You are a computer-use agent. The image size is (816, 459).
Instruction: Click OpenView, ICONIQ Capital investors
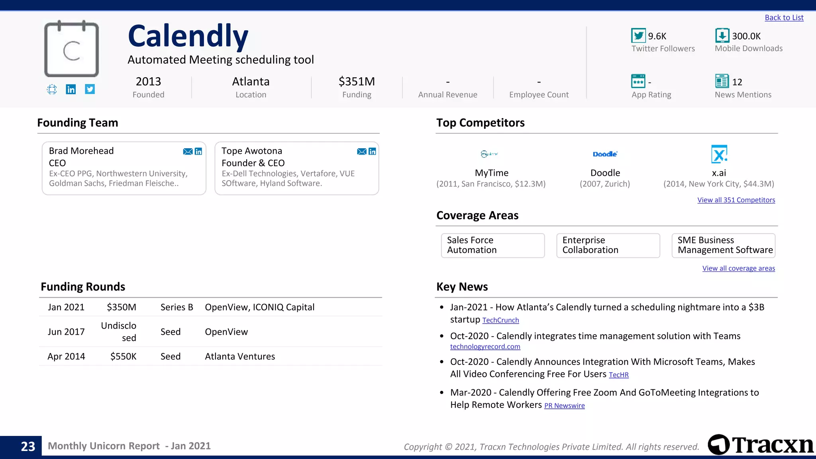pyautogui.click(x=260, y=307)
